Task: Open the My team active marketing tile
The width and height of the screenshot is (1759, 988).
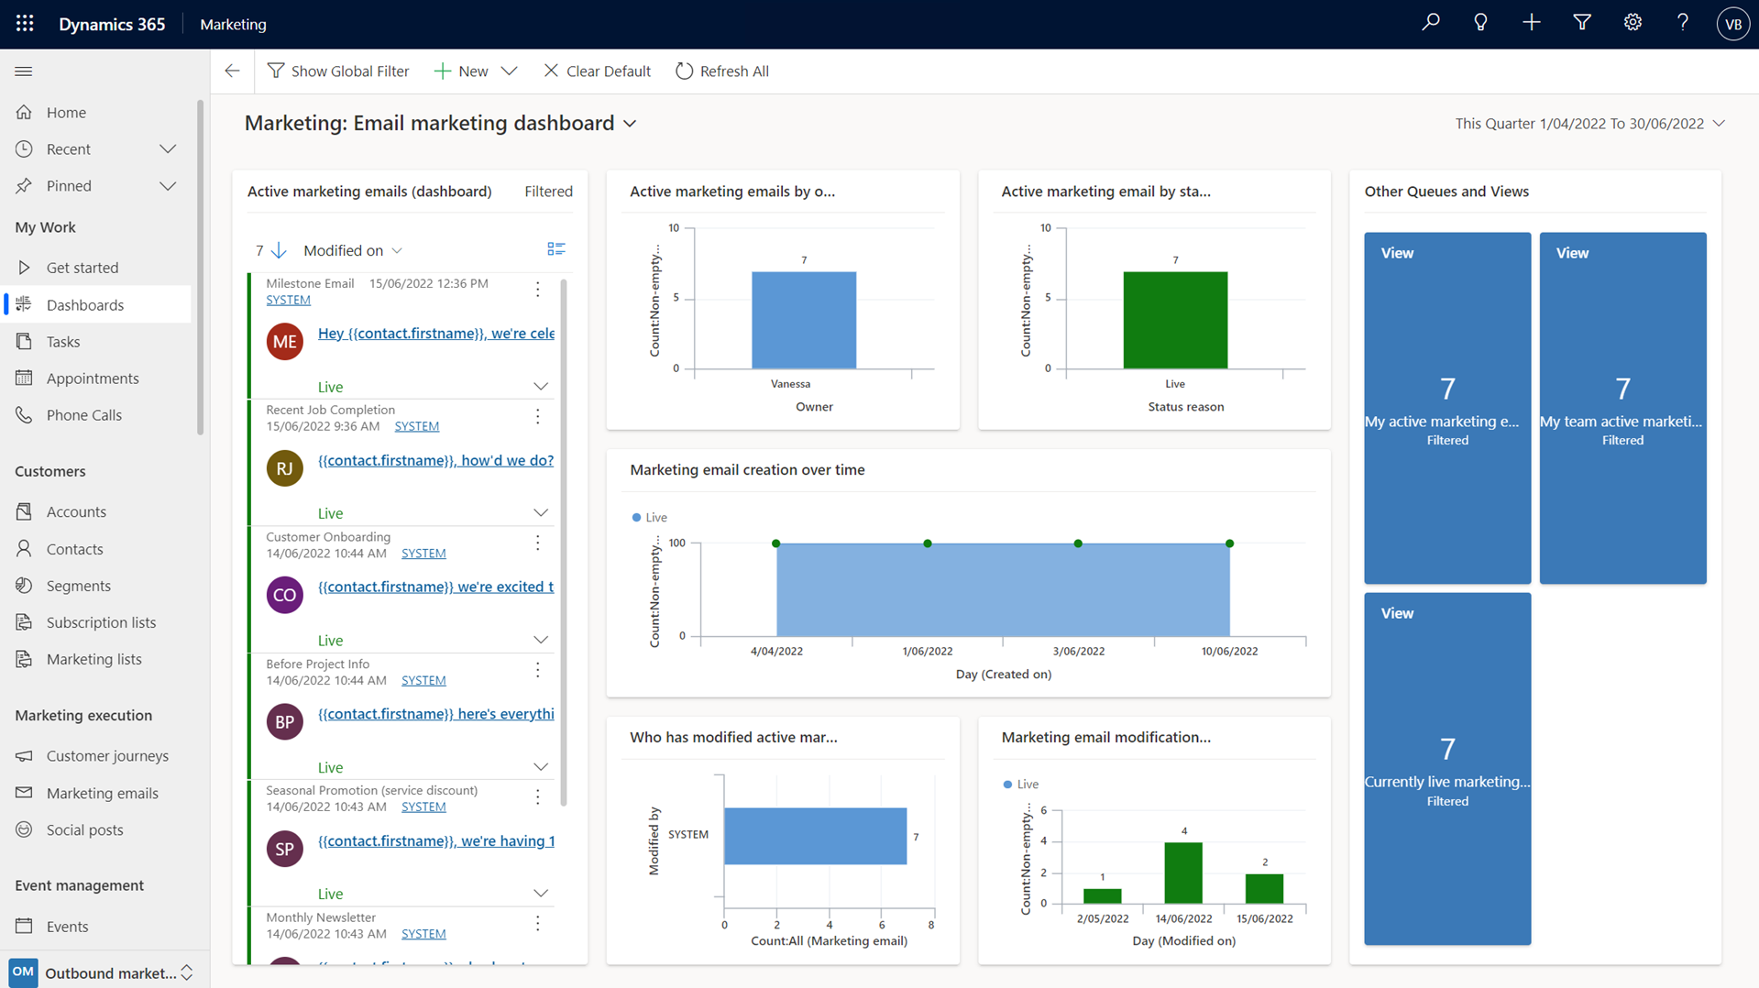Action: pos(1622,408)
